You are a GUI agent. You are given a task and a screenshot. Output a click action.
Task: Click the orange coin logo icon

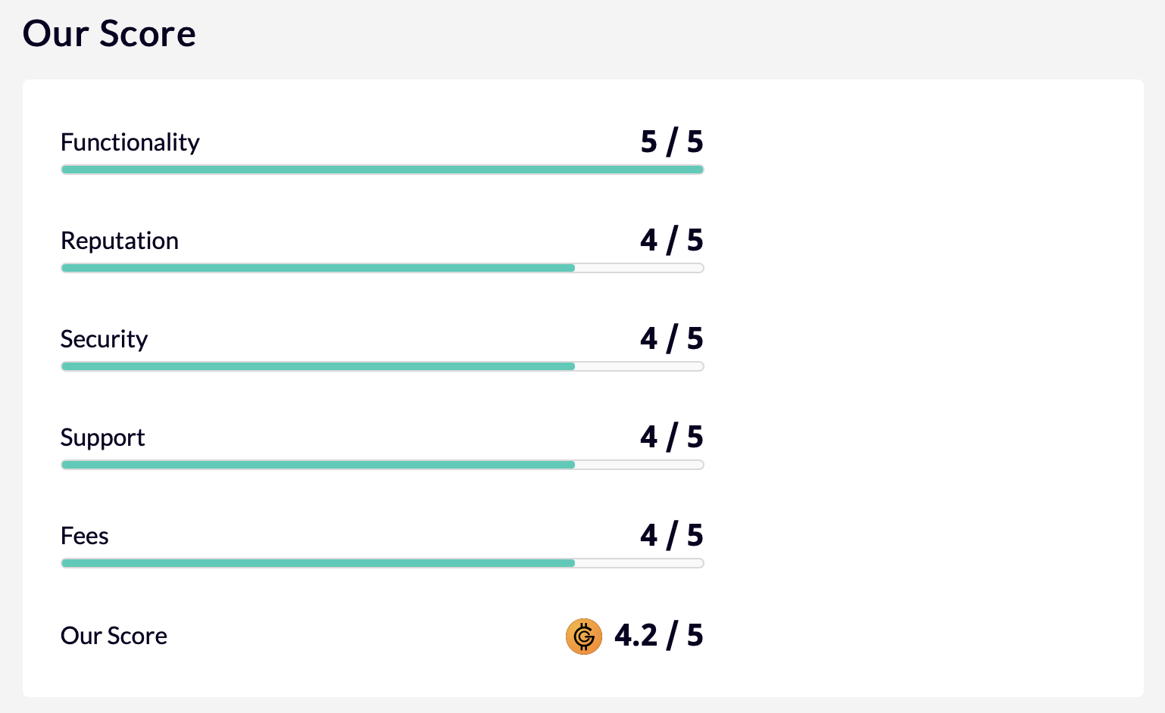coord(584,637)
